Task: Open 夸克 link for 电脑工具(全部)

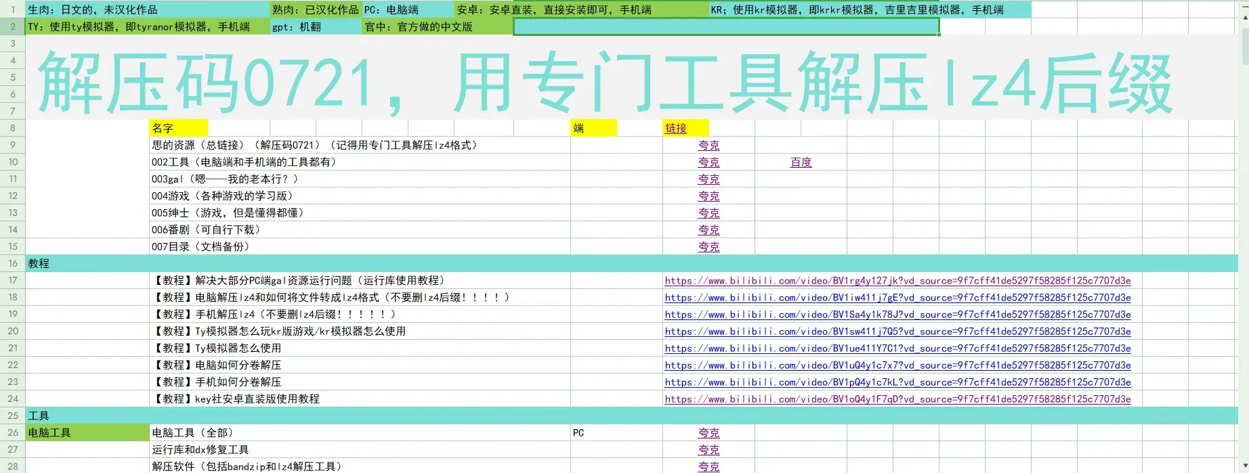Action: [708, 433]
